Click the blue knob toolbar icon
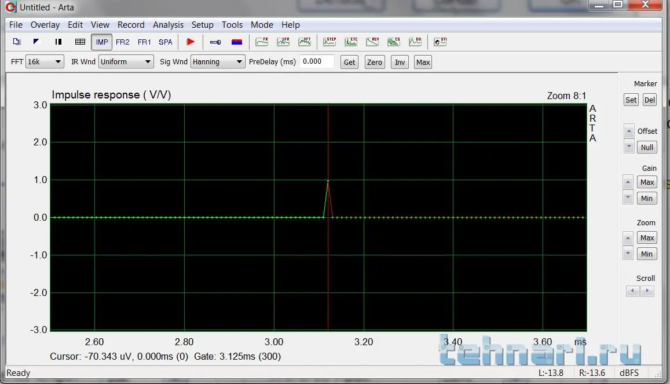This screenshot has width=670, height=384. [215, 42]
